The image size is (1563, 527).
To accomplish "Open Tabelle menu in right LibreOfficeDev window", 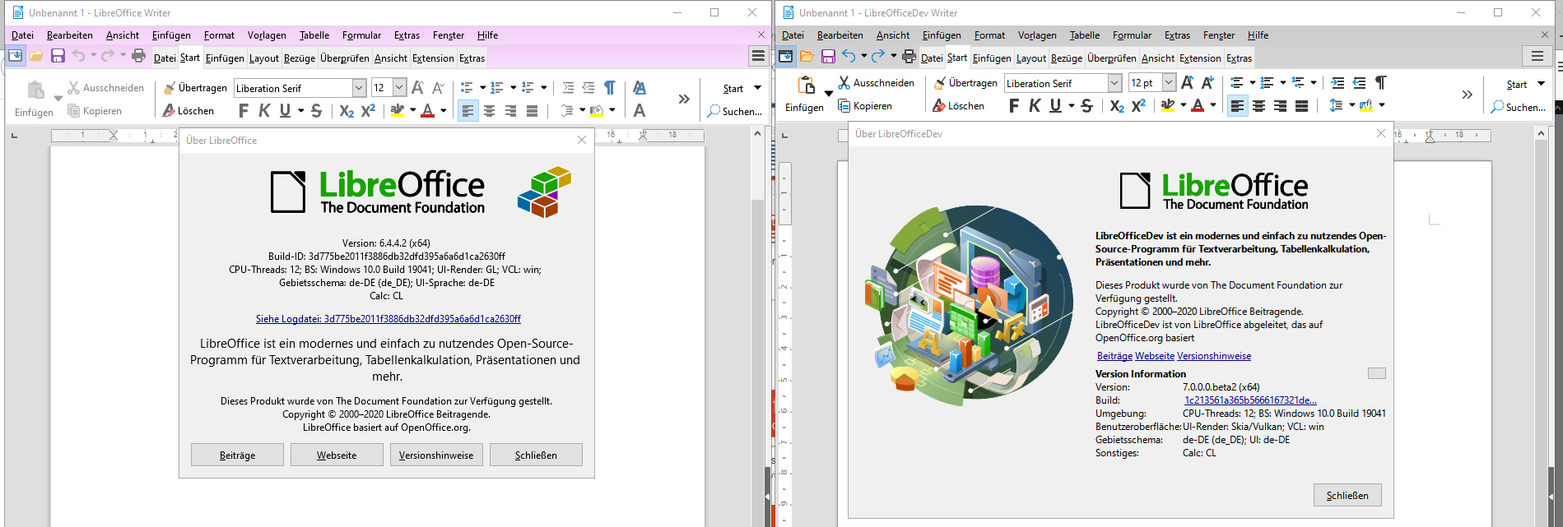I will point(1085,35).
